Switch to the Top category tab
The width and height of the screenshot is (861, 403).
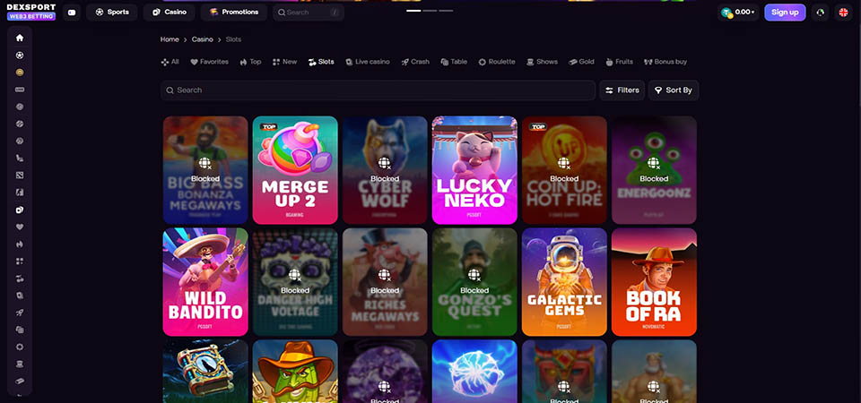(250, 62)
